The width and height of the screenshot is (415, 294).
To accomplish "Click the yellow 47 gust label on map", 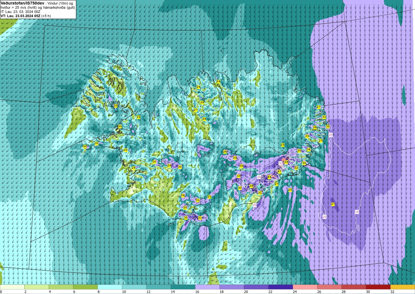I will (x=279, y=172).
